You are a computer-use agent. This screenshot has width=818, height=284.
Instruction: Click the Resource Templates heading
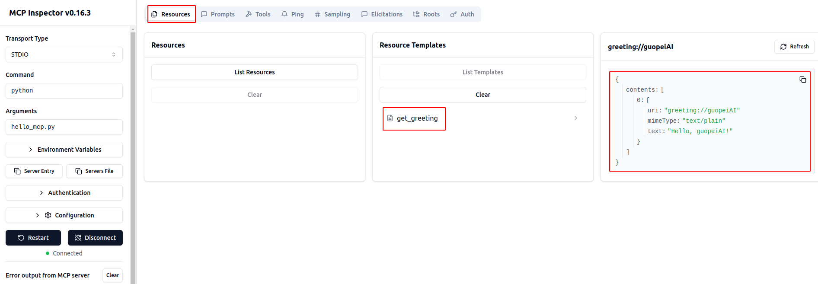412,45
